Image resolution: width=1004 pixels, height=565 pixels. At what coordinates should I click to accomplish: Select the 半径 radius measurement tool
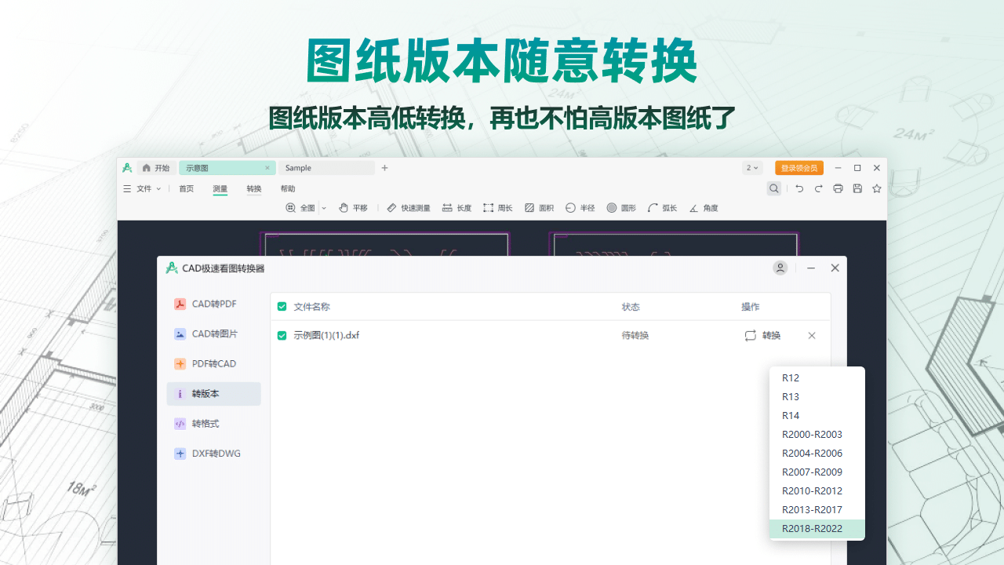(x=580, y=208)
